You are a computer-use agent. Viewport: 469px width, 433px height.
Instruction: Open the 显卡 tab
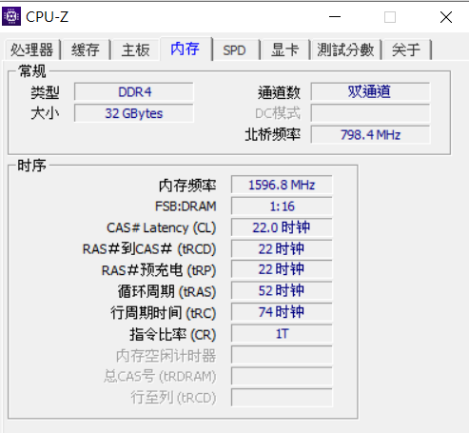pyautogui.click(x=285, y=49)
